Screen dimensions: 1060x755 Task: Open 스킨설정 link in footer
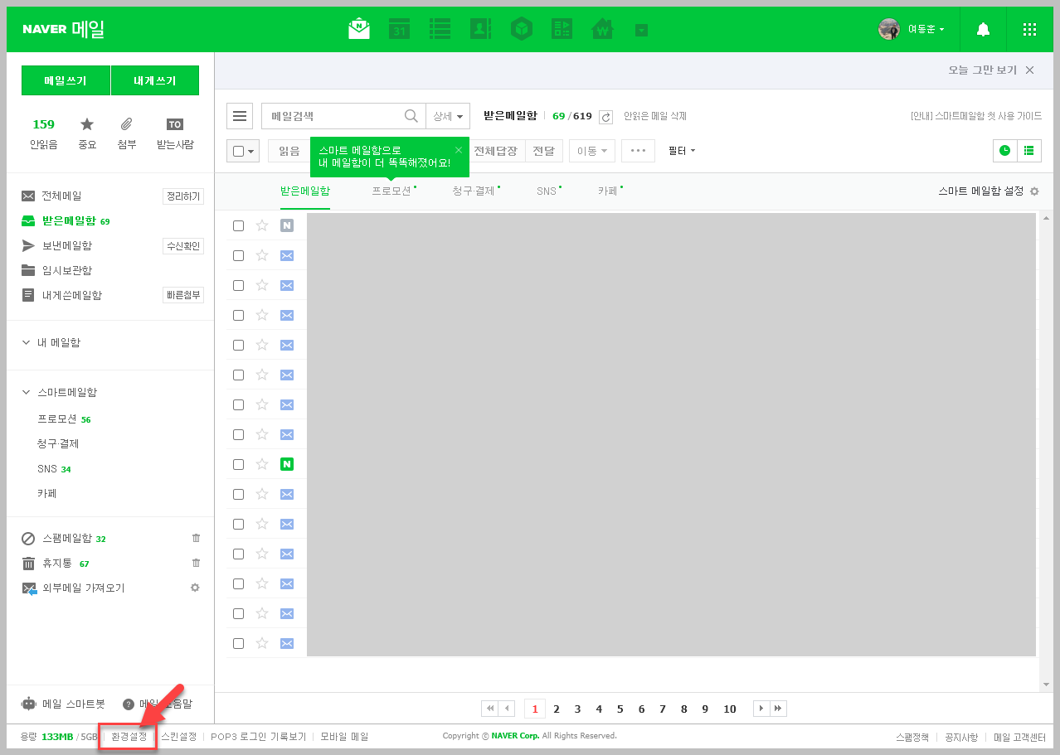(178, 736)
